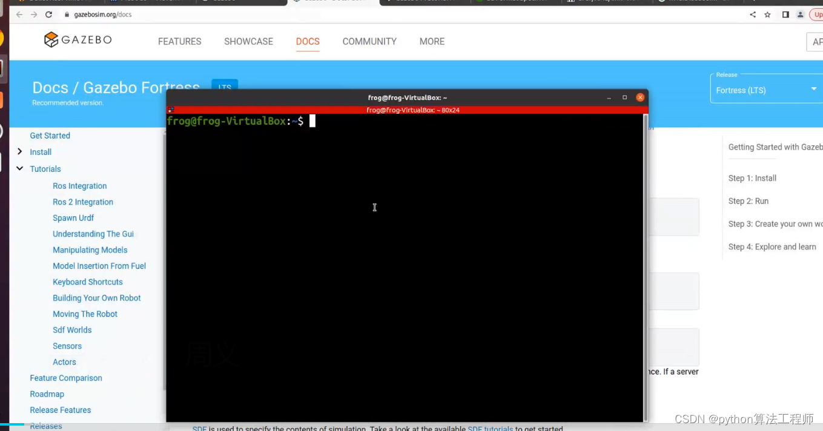Open the Release Fortress (LTS) dropdown
This screenshot has height=431, width=823.
point(767,90)
